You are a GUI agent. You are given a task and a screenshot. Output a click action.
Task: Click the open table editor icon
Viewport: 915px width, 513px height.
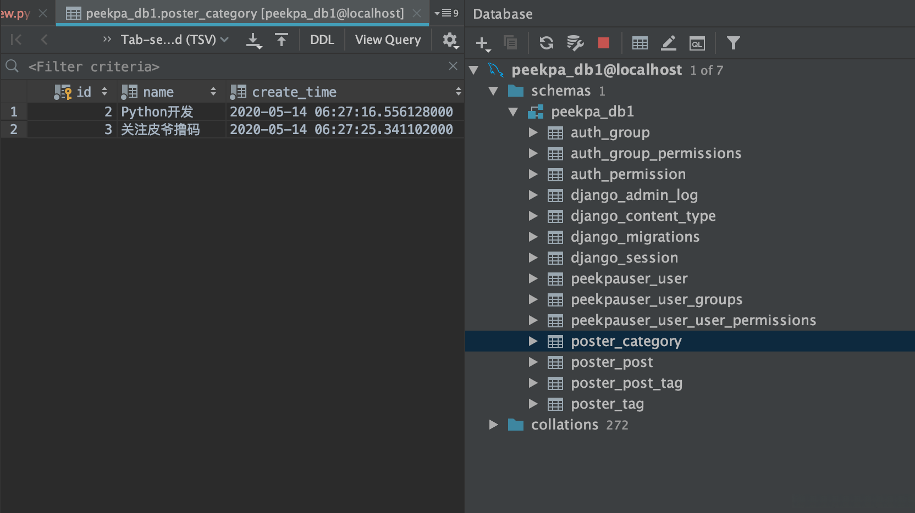click(640, 43)
